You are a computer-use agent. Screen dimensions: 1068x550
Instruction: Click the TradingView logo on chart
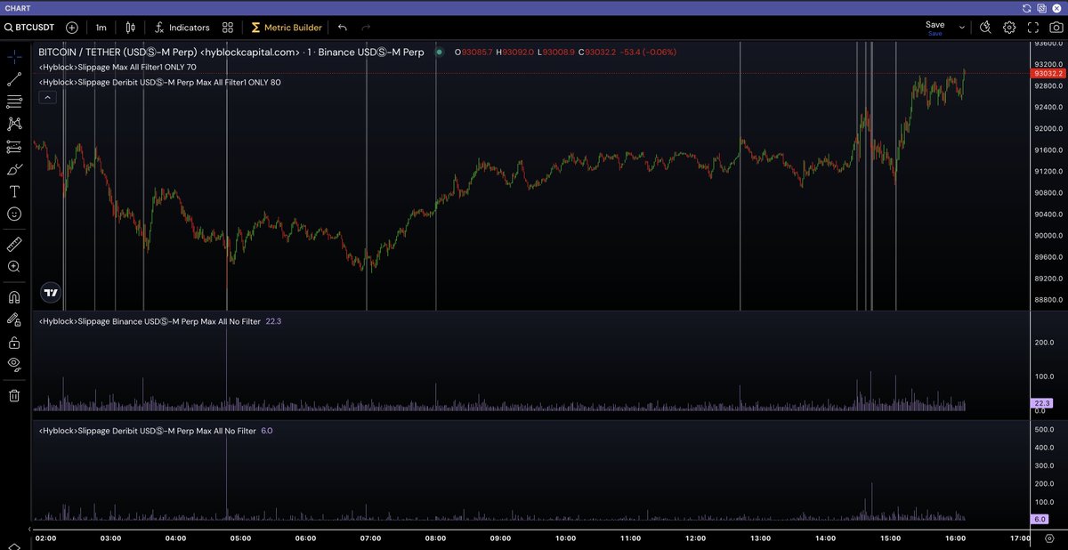tap(51, 292)
